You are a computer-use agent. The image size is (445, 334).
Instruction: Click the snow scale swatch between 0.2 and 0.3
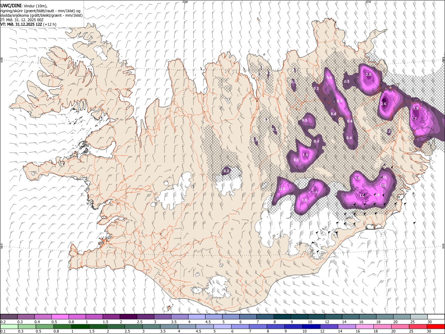point(9,317)
